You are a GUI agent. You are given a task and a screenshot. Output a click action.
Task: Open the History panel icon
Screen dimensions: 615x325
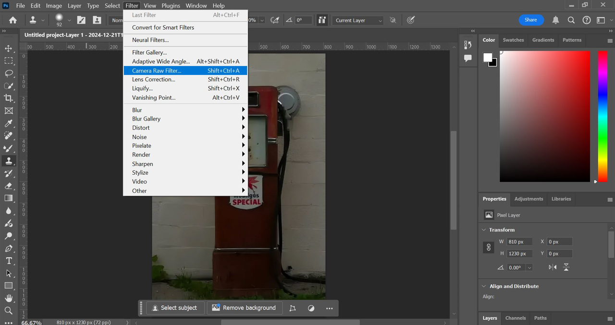point(468,45)
